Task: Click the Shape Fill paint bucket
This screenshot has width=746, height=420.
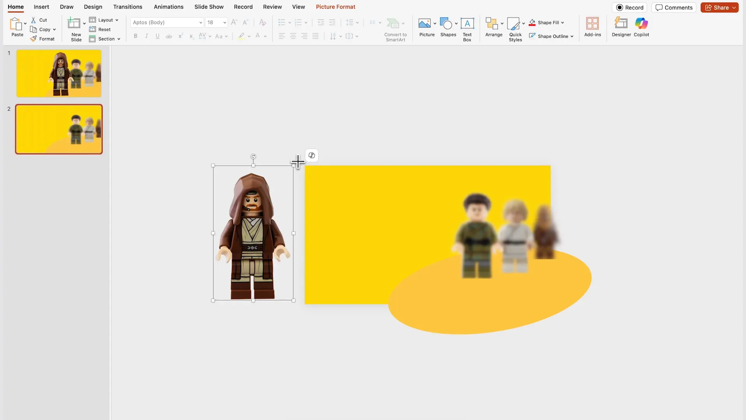Action: coord(532,23)
